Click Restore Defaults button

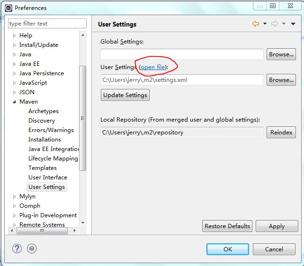click(227, 226)
